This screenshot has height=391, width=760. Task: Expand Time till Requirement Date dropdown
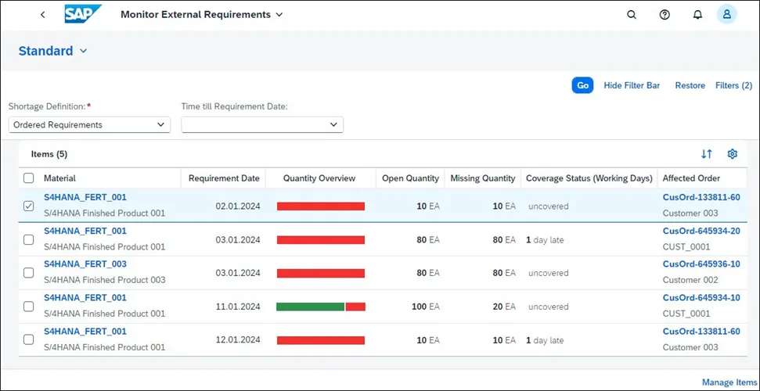pyautogui.click(x=262, y=124)
